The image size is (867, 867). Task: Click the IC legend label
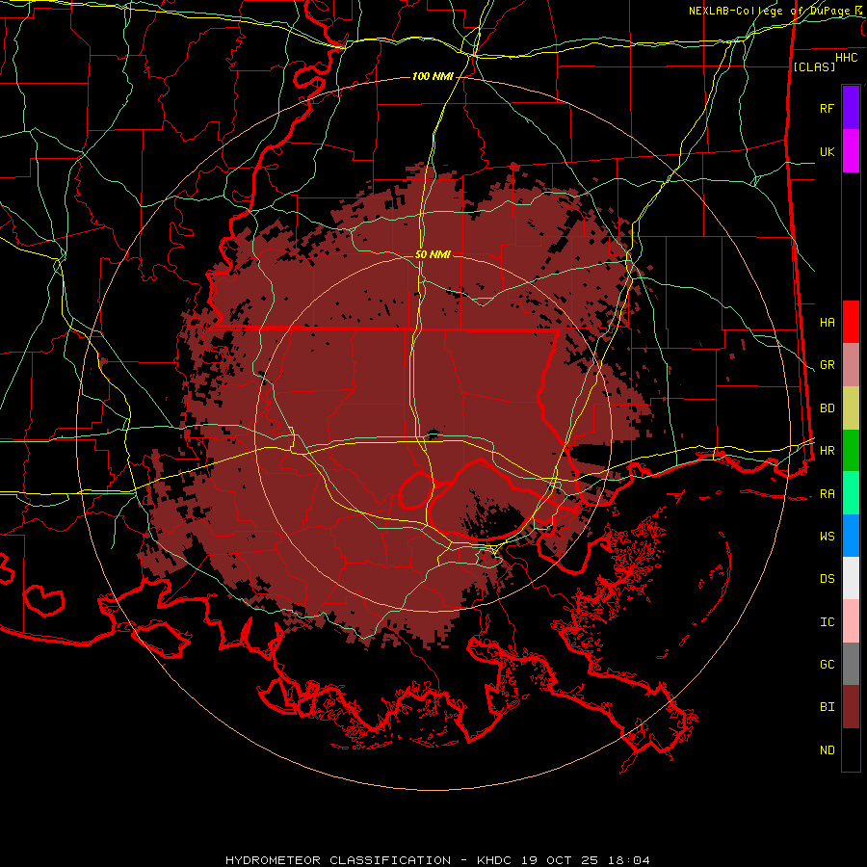[827, 622]
